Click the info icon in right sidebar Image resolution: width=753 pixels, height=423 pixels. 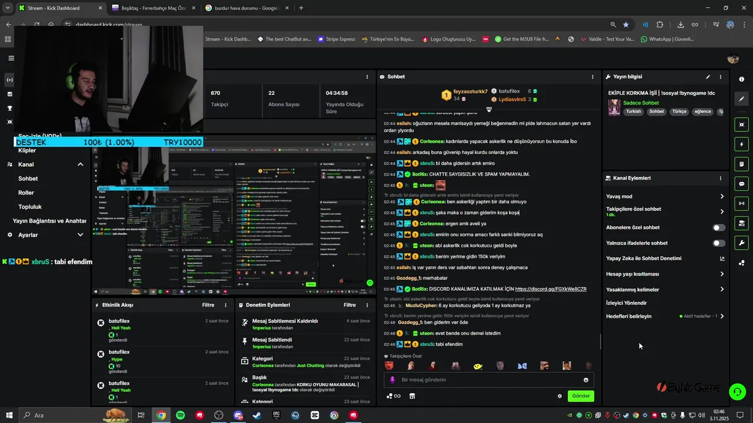(742, 79)
